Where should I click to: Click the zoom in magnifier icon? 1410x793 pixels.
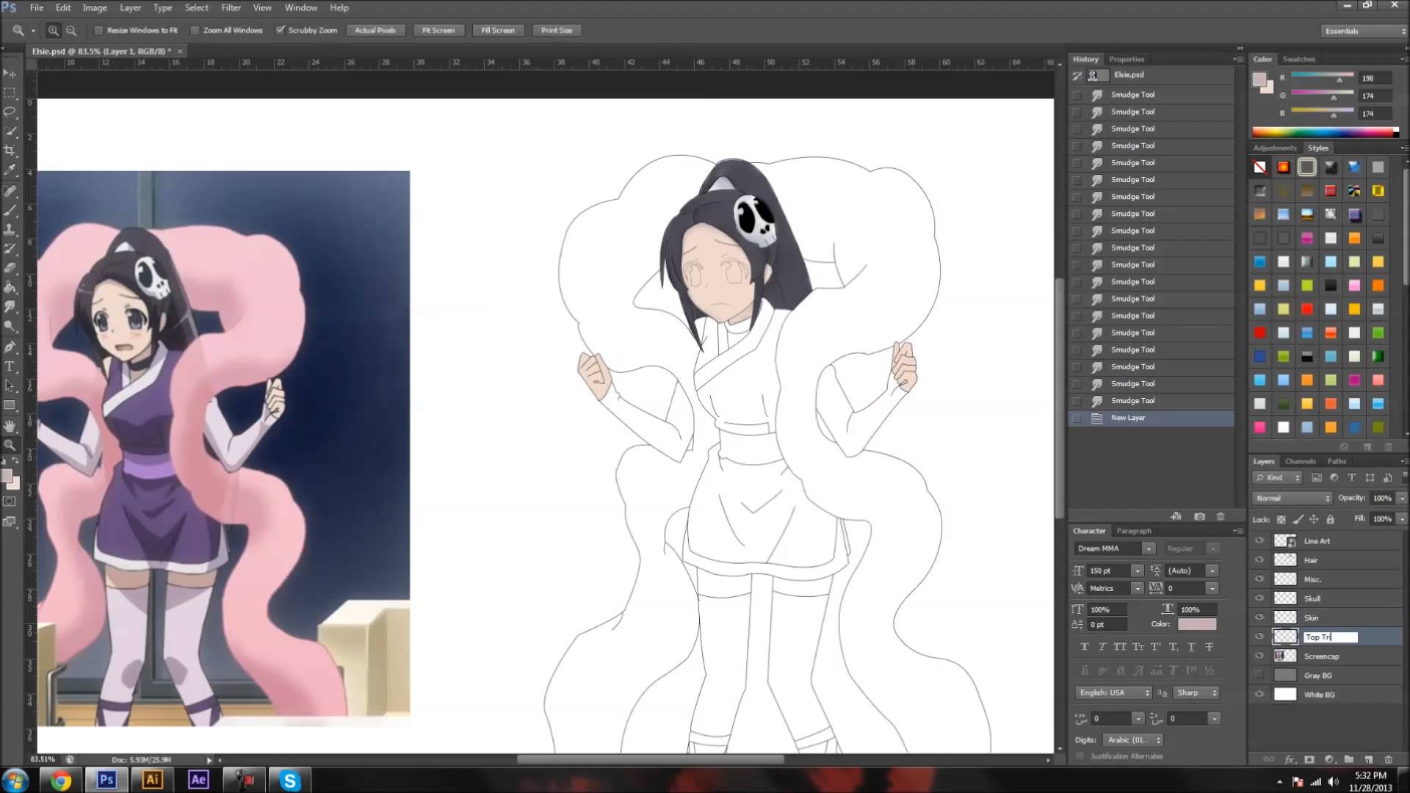click(54, 30)
